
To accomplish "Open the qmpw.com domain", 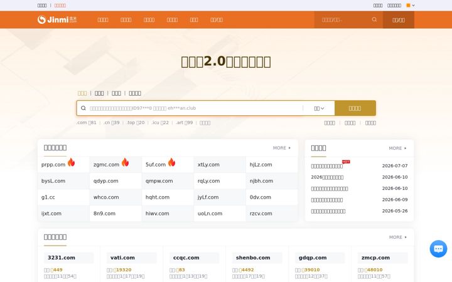I will click(x=159, y=181).
